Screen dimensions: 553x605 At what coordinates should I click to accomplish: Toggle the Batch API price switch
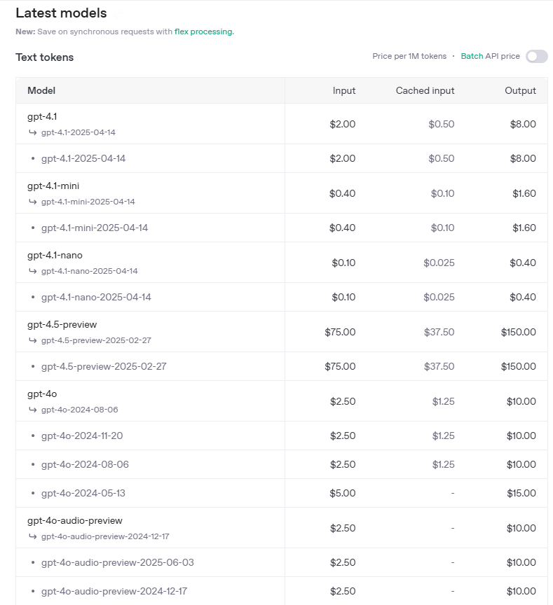(x=536, y=56)
